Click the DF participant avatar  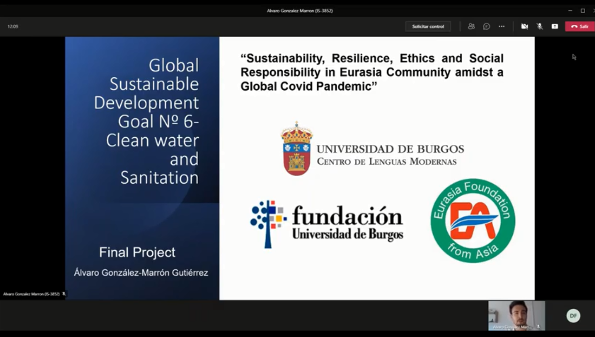[x=573, y=316]
